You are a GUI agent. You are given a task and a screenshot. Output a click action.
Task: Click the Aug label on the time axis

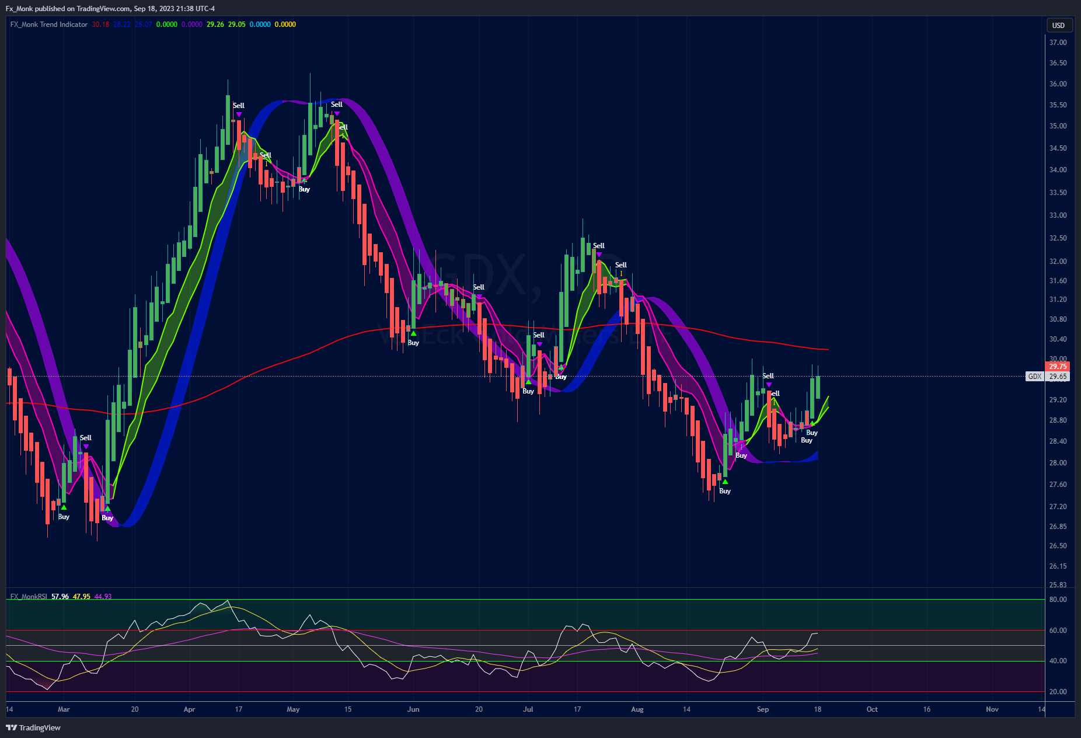coord(637,709)
